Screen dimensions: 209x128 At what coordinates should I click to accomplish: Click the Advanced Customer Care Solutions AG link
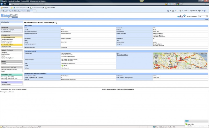[122, 89]
